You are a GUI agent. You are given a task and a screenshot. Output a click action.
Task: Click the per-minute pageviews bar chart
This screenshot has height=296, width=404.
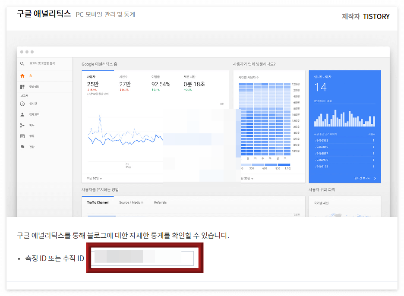point(344,118)
